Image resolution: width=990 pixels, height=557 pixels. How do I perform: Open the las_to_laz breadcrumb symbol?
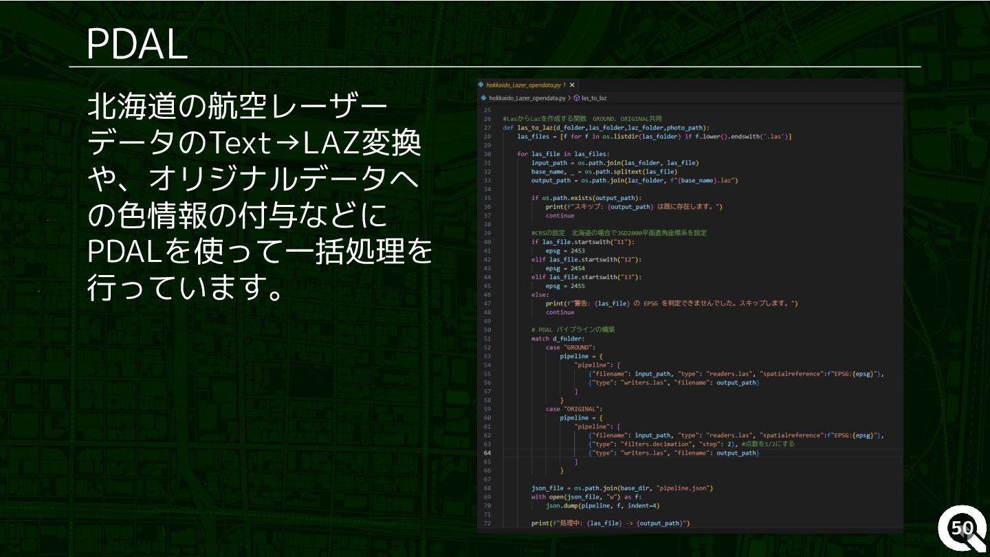(x=594, y=98)
